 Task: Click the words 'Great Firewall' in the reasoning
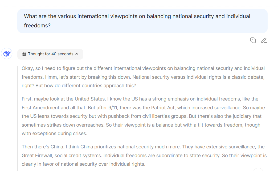pos(38,155)
